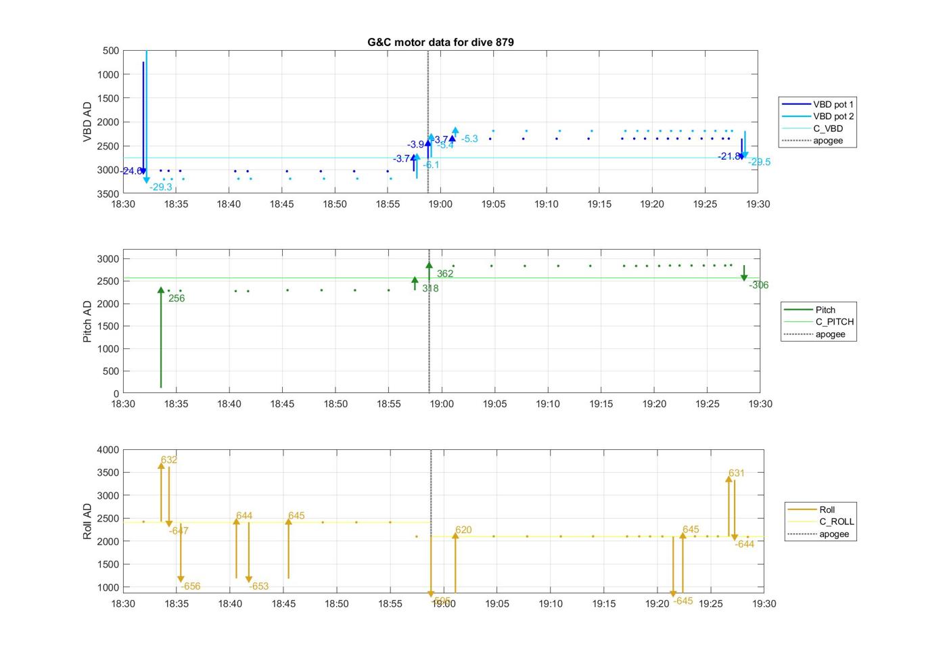Click the 'Pitch AD' y-axis label
The image size is (947, 667).
[87, 321]
